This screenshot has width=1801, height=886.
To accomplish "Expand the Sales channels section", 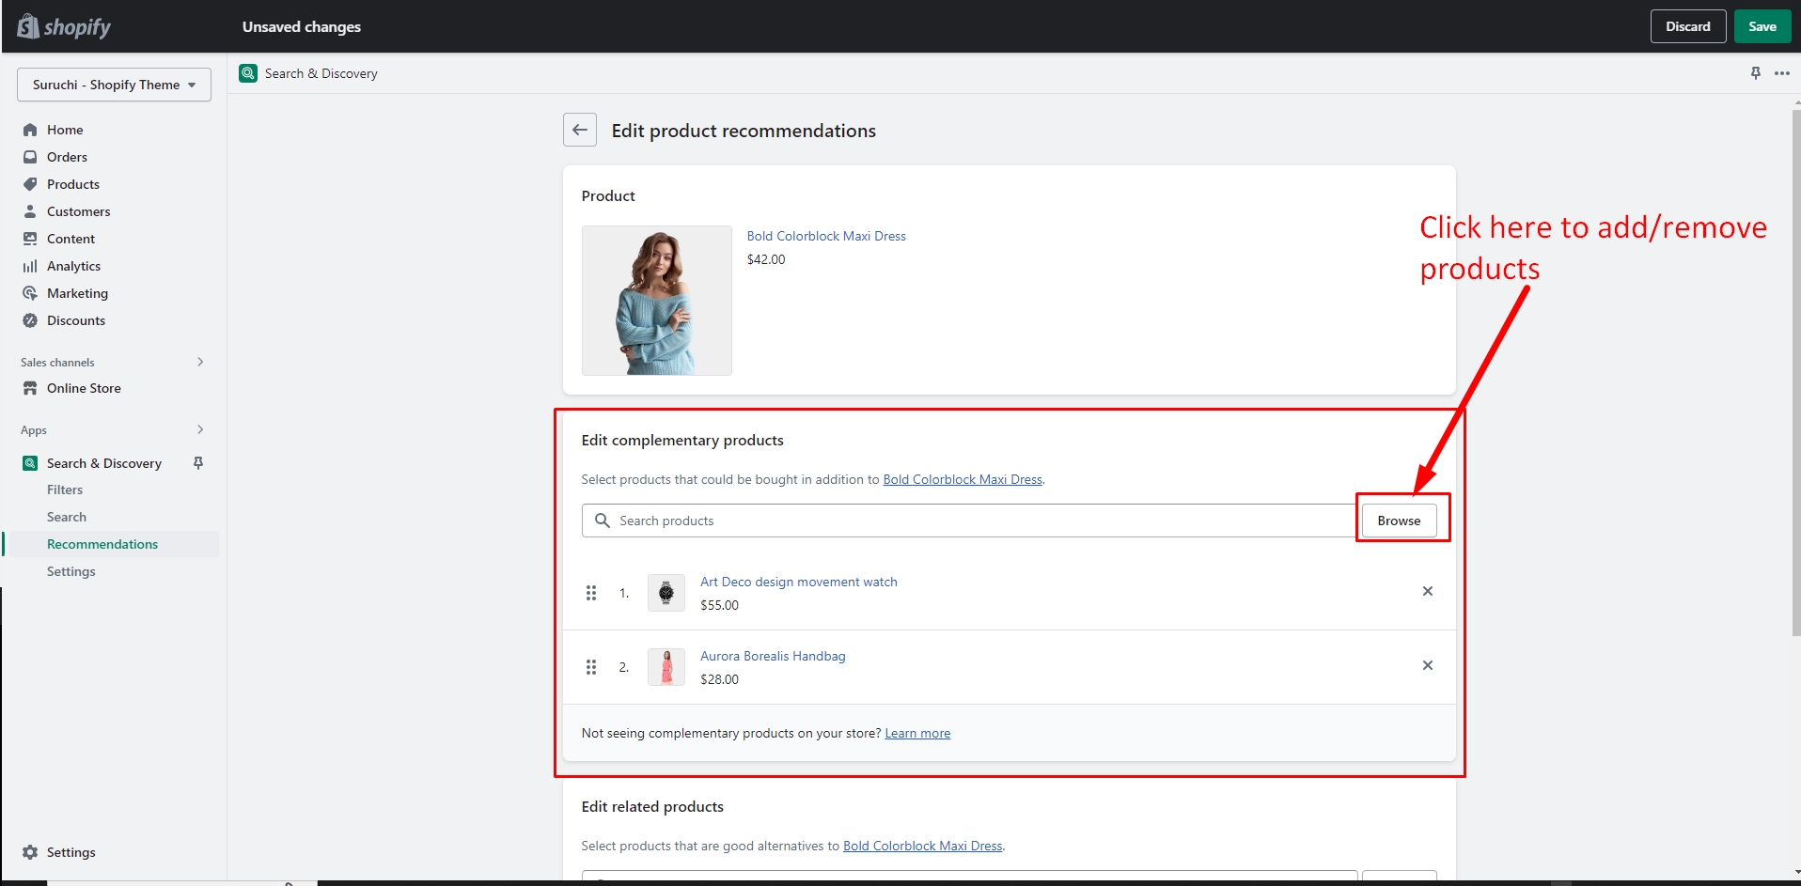I will point(200,362).
